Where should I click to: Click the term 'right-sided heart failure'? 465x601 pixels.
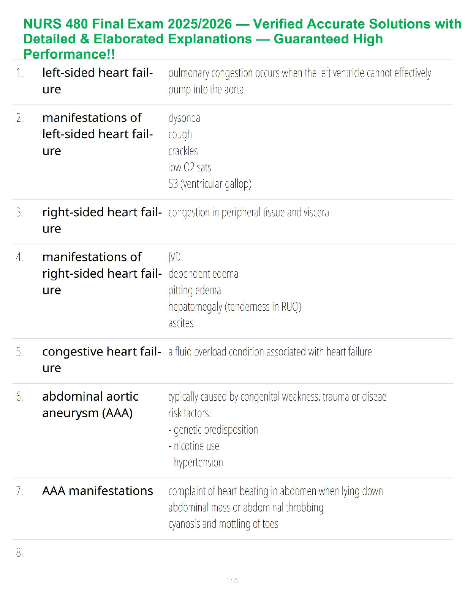point(102,220)
